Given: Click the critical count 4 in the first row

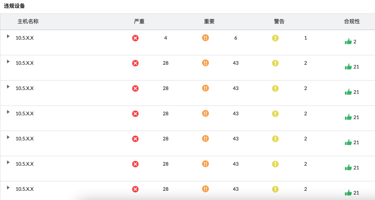Looking at the screenshot, I should pyautogui.click(x=166, y=38).
